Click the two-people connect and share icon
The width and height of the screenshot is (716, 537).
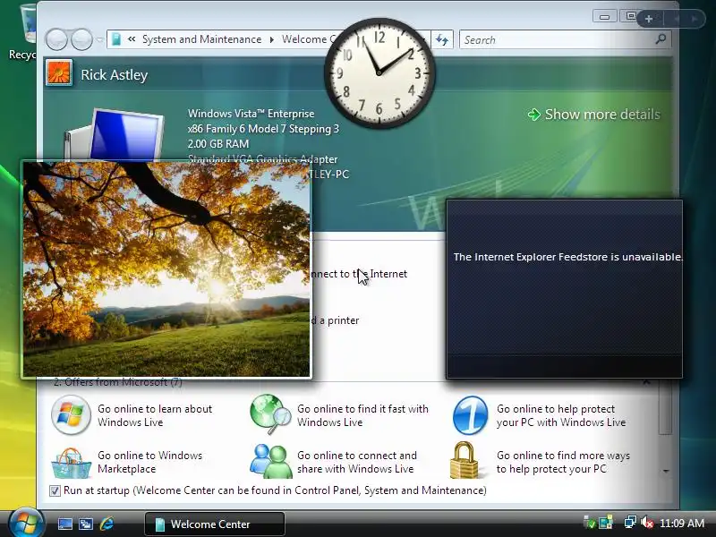(x=270, y=462)
